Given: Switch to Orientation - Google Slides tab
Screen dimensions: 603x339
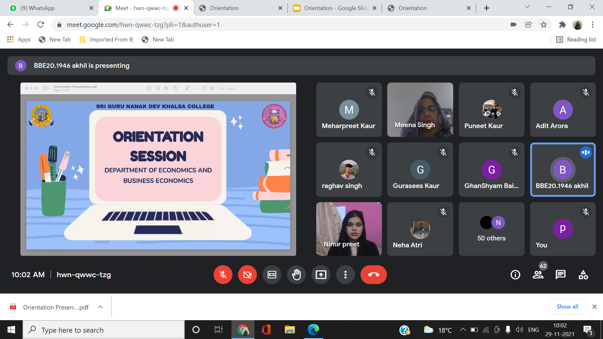Looking at the screenshot, I should (333, 8).
